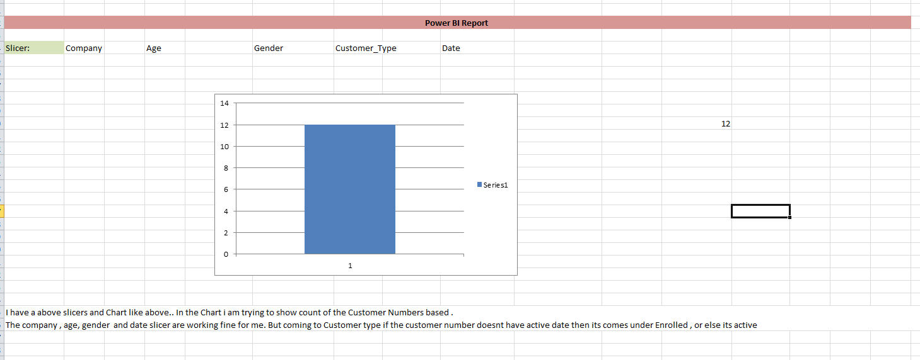Viewport: 920px width, 360px height.
Task: Click text starting 'I have a above slicers'
Action: 230,312
